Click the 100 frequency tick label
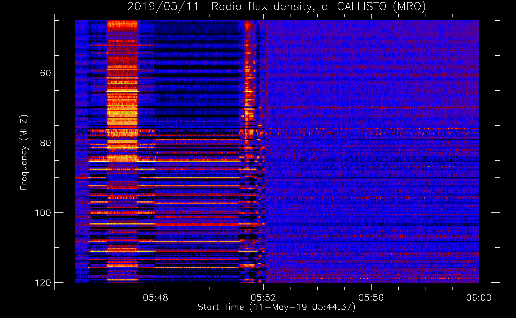This screenshot has width=516, height=318. 43,213
